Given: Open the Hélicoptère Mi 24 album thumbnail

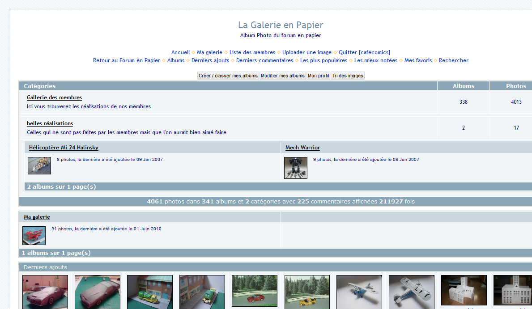Looking at the screenshot, I should (x=39, y=165).
